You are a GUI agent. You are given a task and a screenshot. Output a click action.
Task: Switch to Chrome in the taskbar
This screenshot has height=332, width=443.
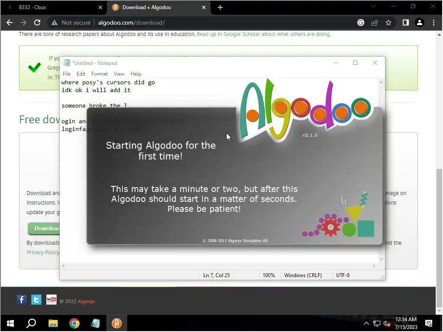74,323
